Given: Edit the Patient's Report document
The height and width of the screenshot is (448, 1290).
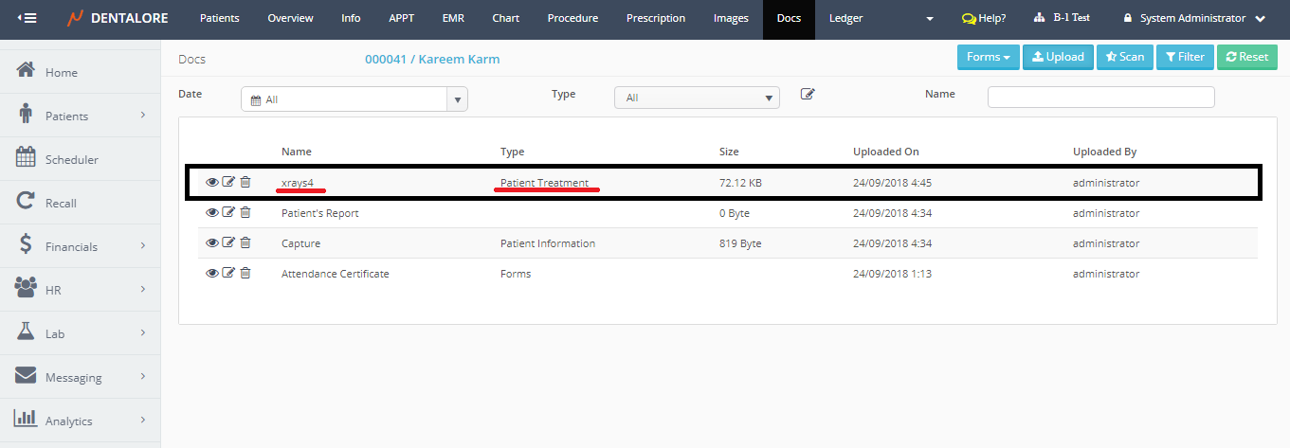Looking at the screenshot, I should (228, 213).
